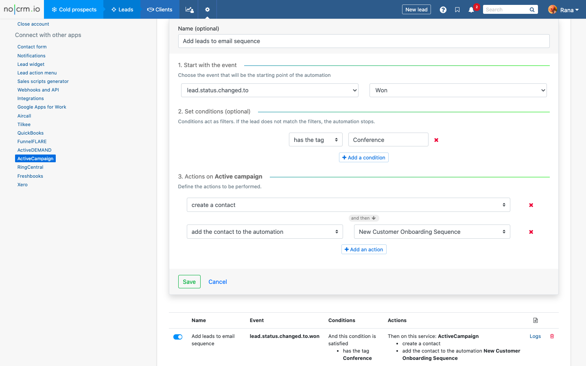
Task: Expand the Won status dropdown
Action: point(458,90)
